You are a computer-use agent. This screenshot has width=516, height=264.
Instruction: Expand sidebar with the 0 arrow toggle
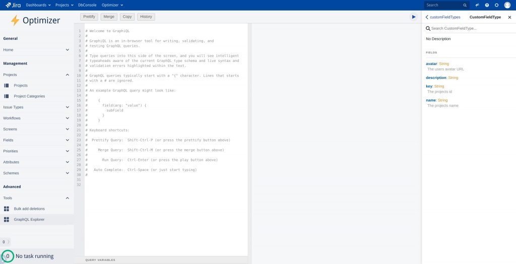(x=6, y=242)
